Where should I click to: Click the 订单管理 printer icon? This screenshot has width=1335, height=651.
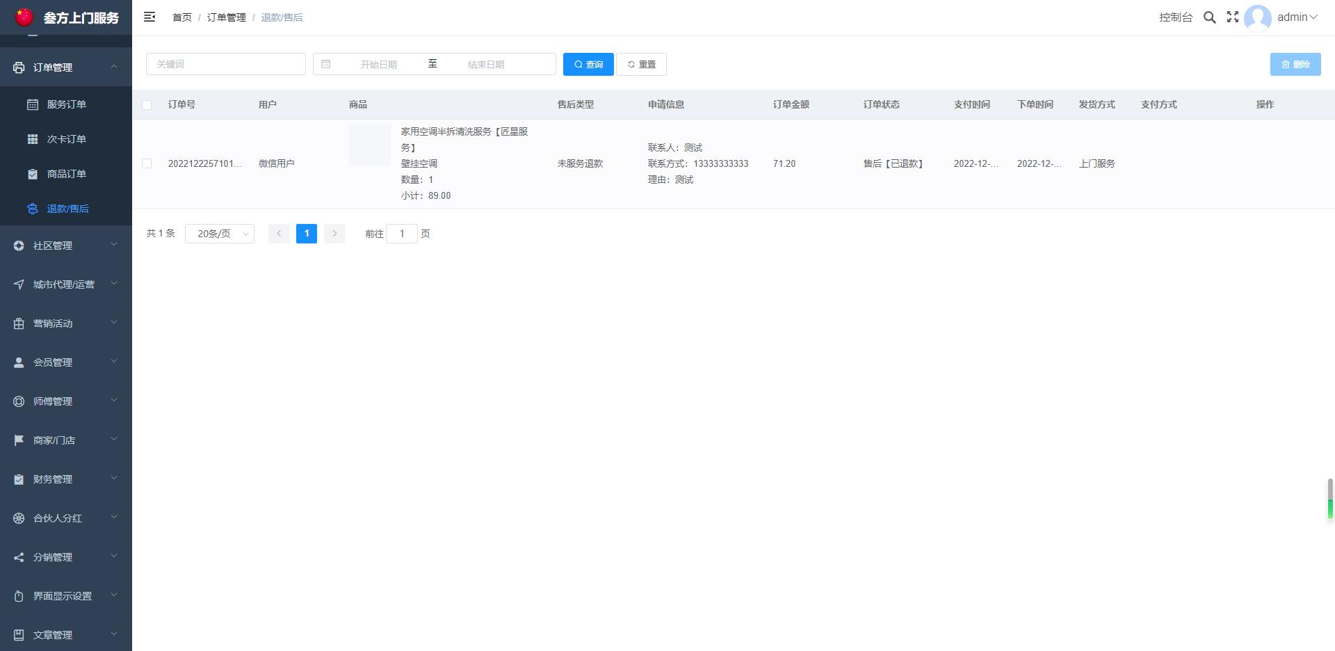(19, 67)
